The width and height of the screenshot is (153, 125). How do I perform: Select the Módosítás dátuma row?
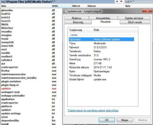point(101,67)
